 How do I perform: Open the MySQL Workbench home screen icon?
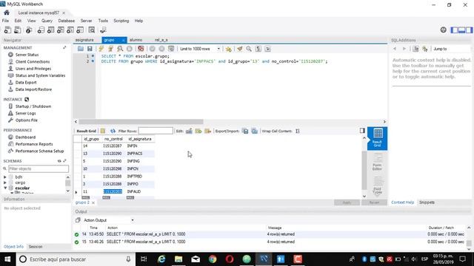click(x=7, y=13)
